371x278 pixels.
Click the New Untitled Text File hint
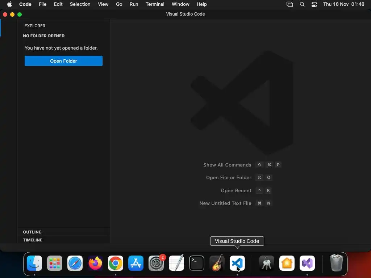(x=225, y=203)
